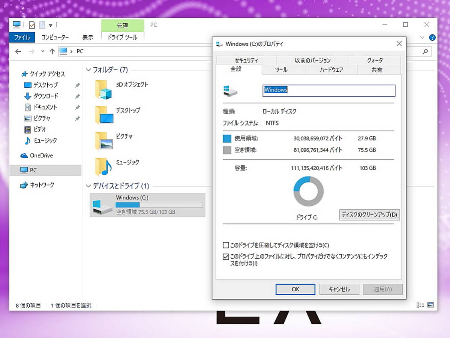
Task: Click the pin icon beside デスクトップ
Action: (x=77, y=85)
